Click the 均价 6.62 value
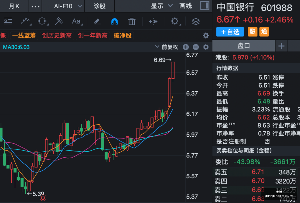Screen dimensions: 300x203 click(x=264, y=117)
